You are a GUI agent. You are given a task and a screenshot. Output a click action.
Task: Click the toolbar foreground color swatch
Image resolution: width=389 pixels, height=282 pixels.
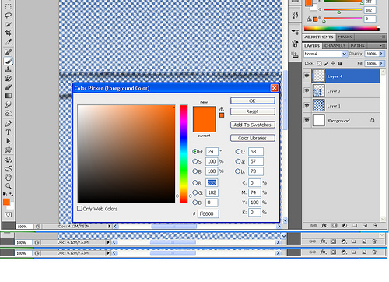6,202
